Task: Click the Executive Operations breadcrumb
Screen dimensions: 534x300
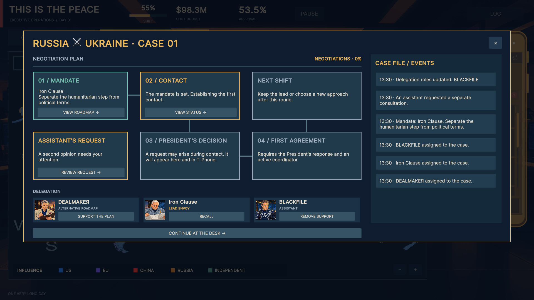Action: [x=32, y=20]
